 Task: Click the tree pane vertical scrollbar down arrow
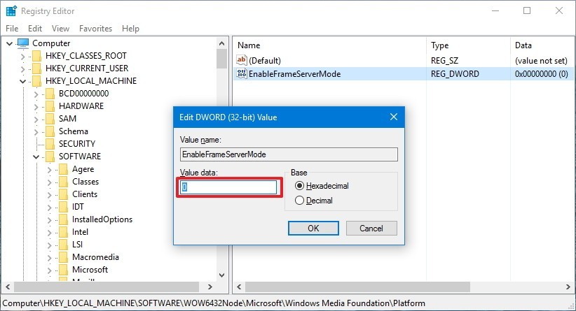click(221, 276)
